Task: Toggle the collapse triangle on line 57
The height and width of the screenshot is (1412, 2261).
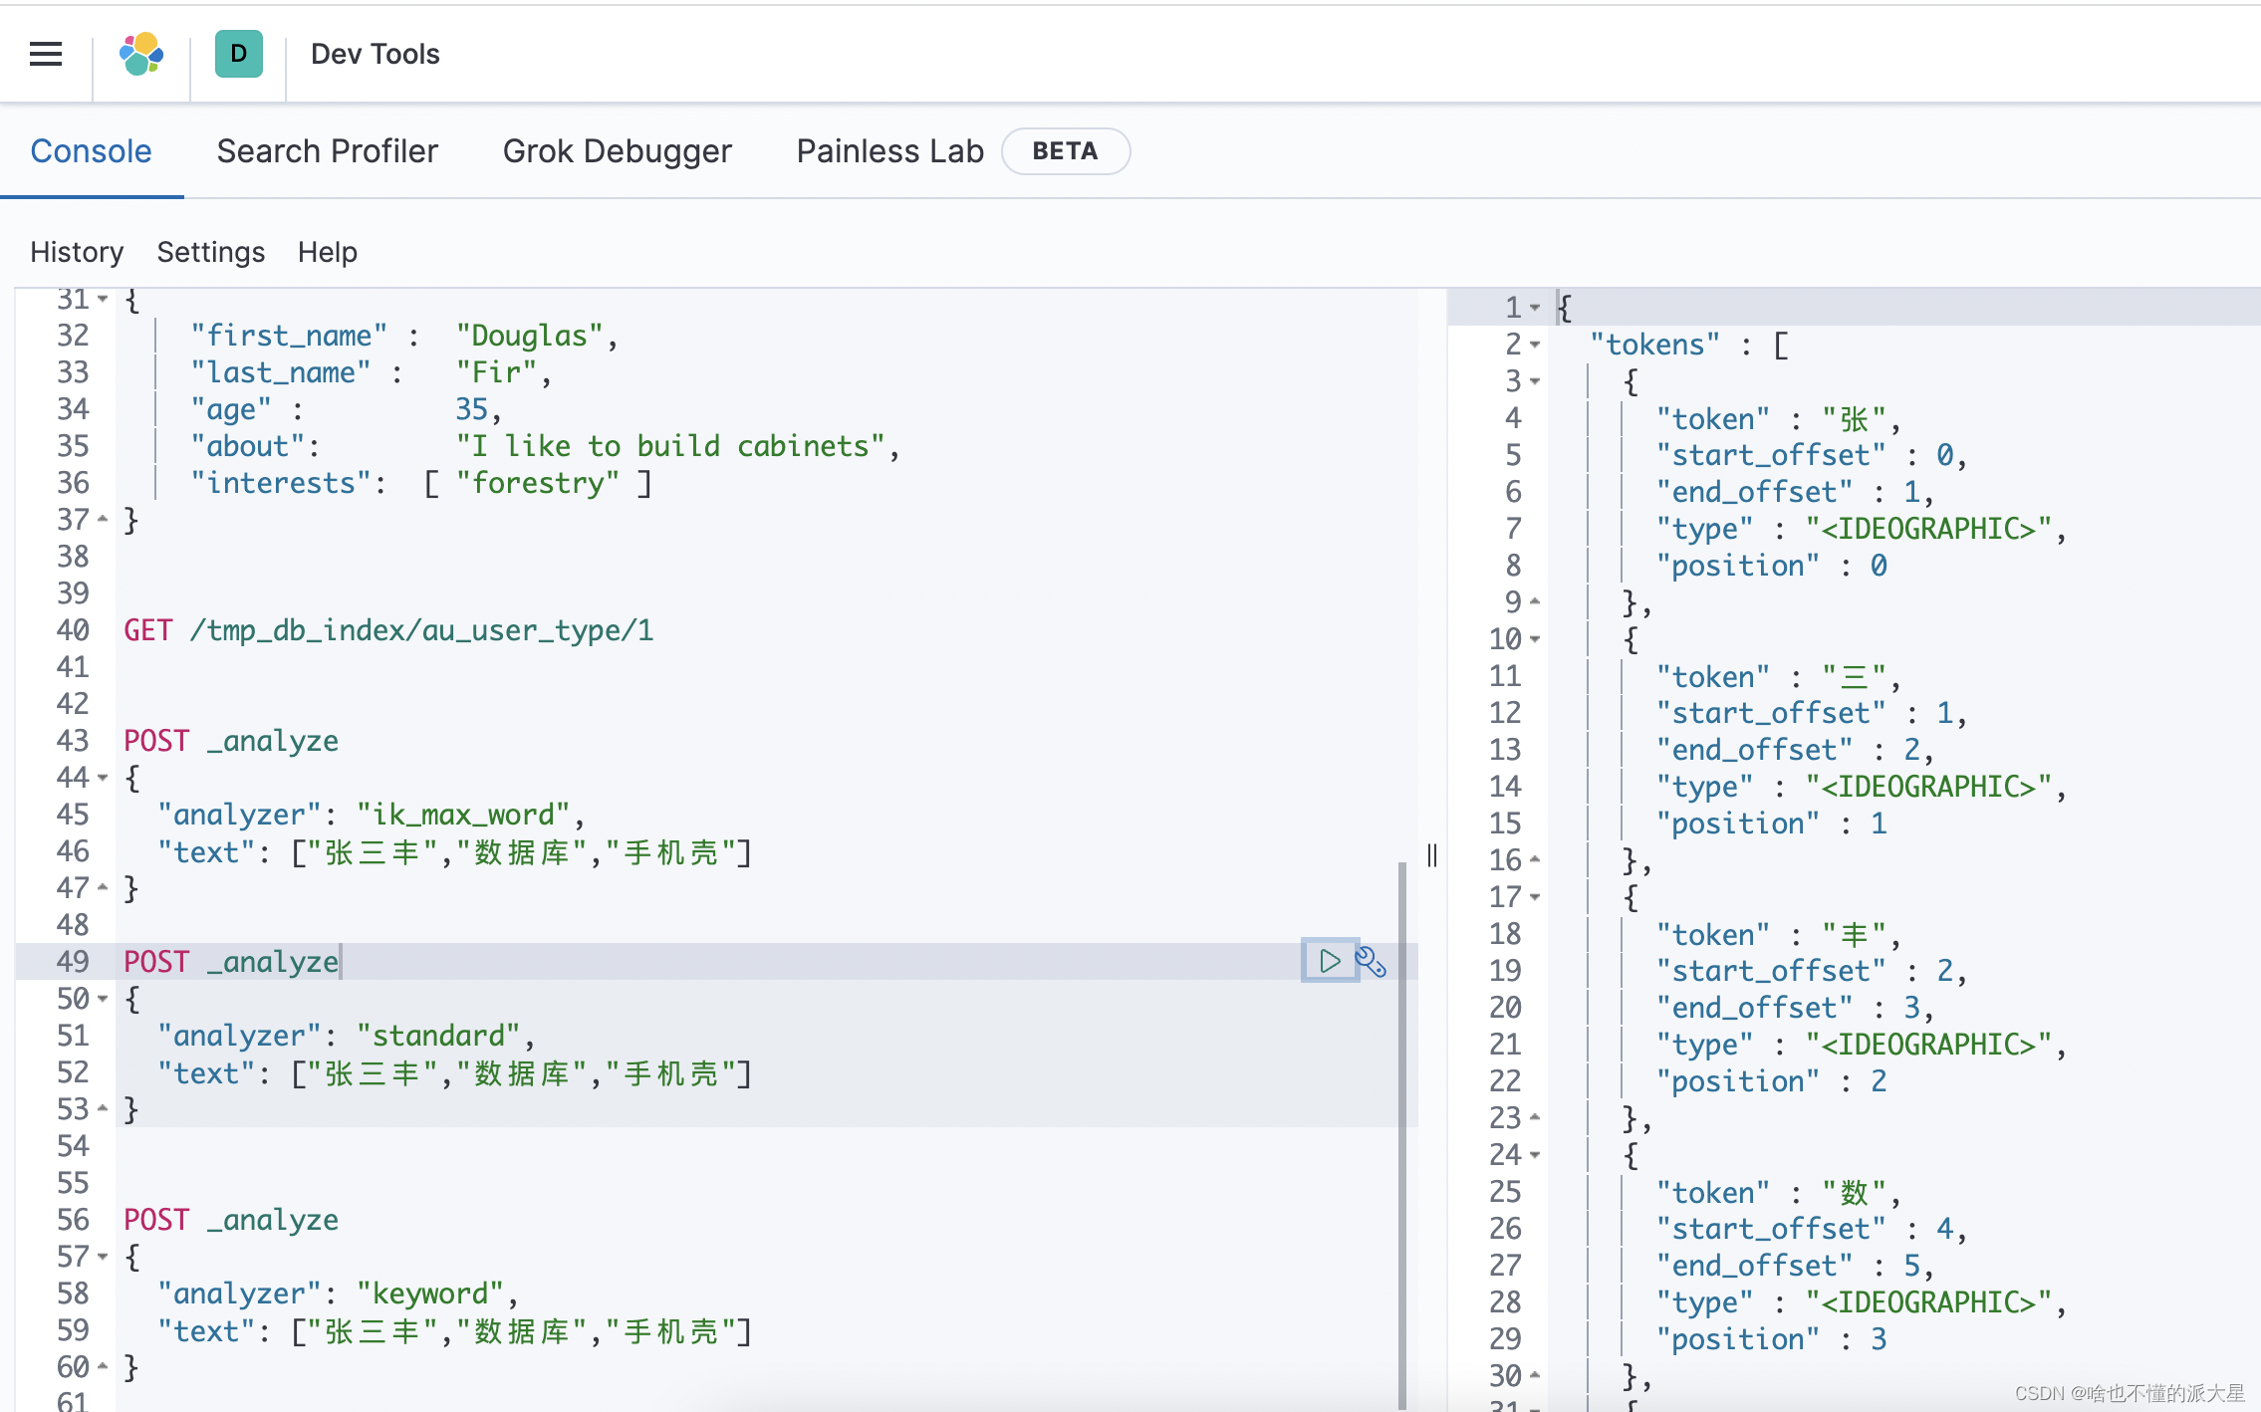Action: [x=105, y=1256]
